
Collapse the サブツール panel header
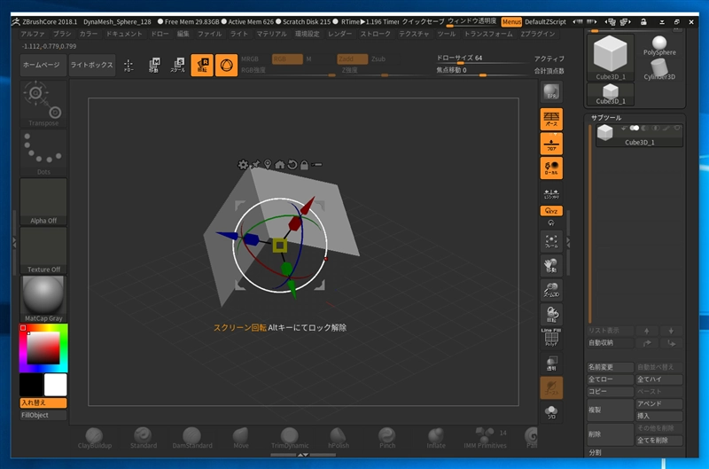pos(606,118)
